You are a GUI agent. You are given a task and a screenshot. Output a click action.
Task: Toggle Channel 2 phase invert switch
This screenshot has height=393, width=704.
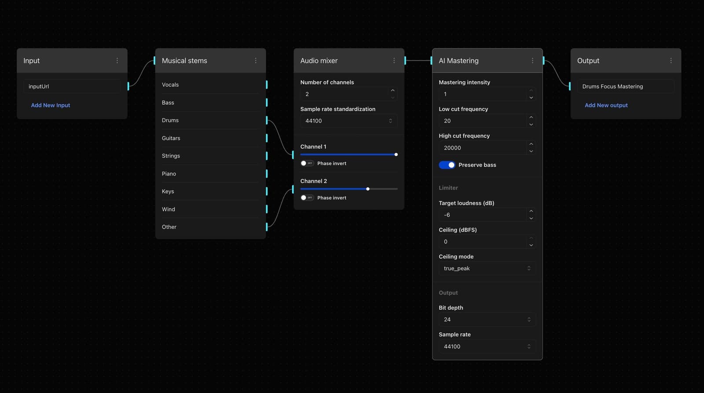307,198
